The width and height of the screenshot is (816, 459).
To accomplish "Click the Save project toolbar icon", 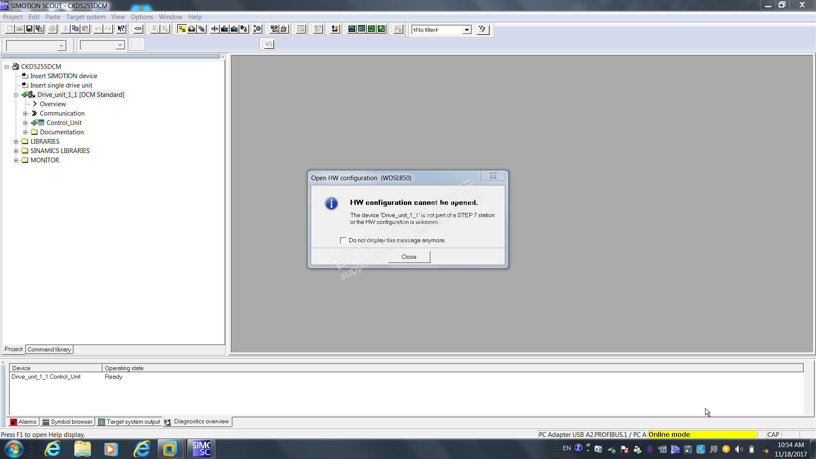I will pyautogui.click(x=29, y=29).
